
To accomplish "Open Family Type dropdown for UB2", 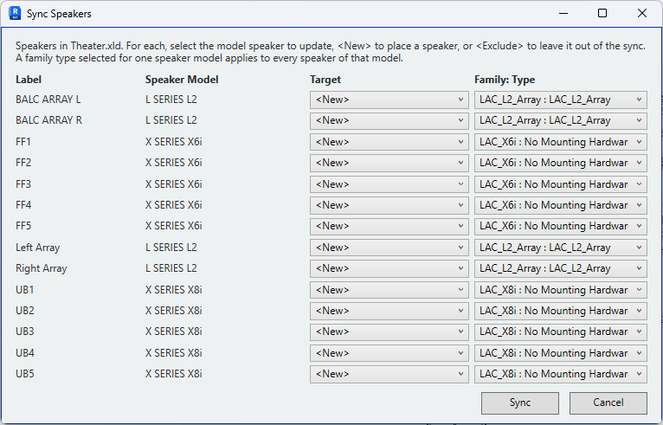I will click(x=561, y=312).
